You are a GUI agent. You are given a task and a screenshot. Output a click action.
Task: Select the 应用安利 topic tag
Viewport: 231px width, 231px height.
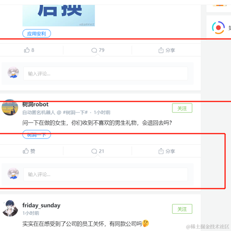tap(37, 34)
